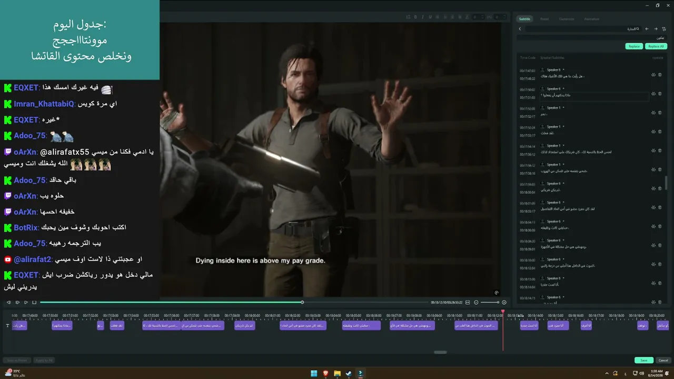Click the replace-with text field
This screenshot has width=674, height=379.
tap(592, 38)
